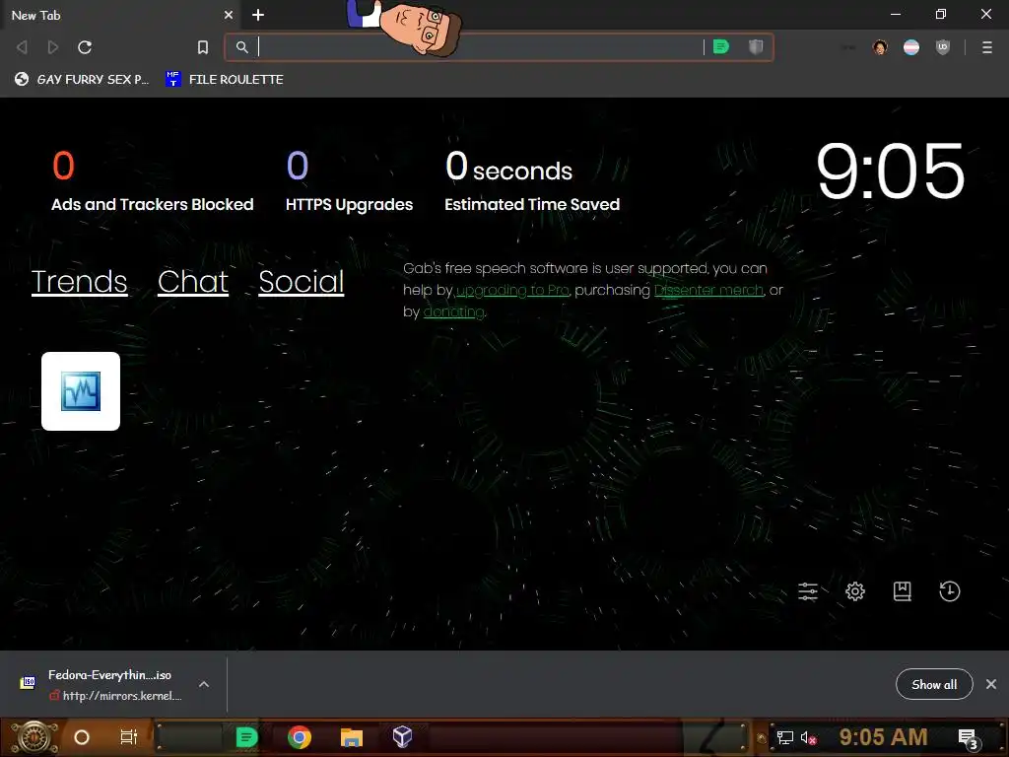
Task: Click HTTPS Upgrades stat
Action: 350,181
